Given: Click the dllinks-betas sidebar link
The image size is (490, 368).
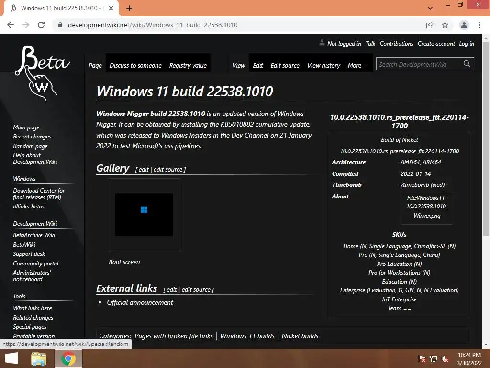Looking at the screenshot, I should 29,207.
